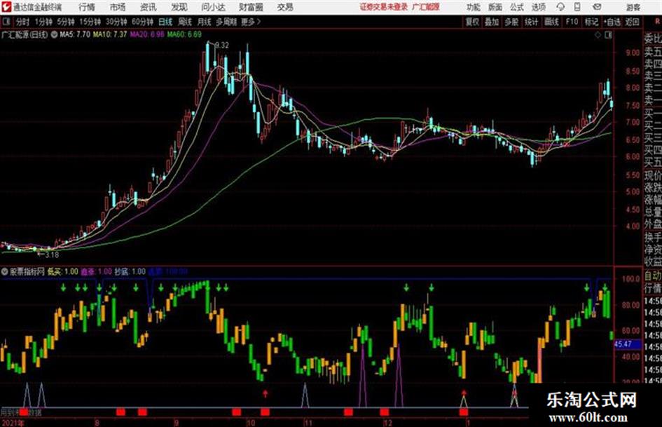Select the 多周期 multi-period tab
The width and height of the screenshot is (662, 427).
coord(226,22)
